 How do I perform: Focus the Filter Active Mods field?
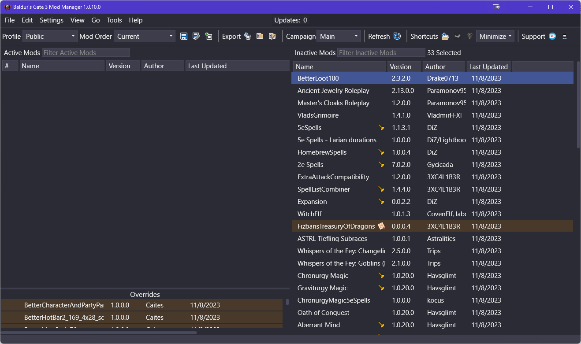pyautogui.click(x=86, y=53)
